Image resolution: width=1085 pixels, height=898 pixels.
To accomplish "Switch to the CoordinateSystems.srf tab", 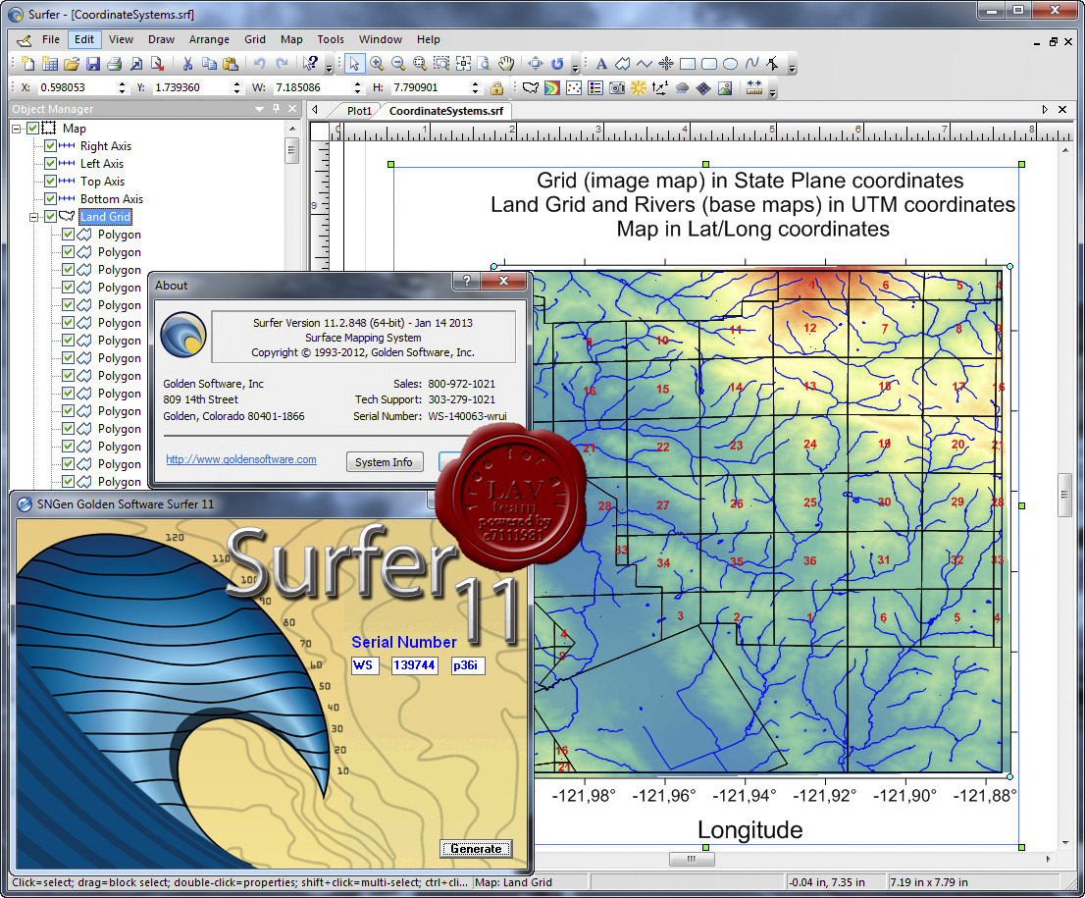I will [x=446, y=111].
